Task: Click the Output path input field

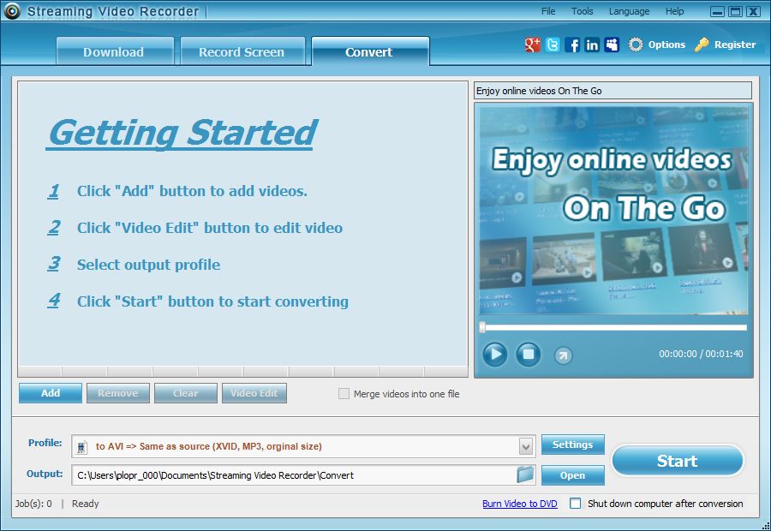Action: [291, 475]
